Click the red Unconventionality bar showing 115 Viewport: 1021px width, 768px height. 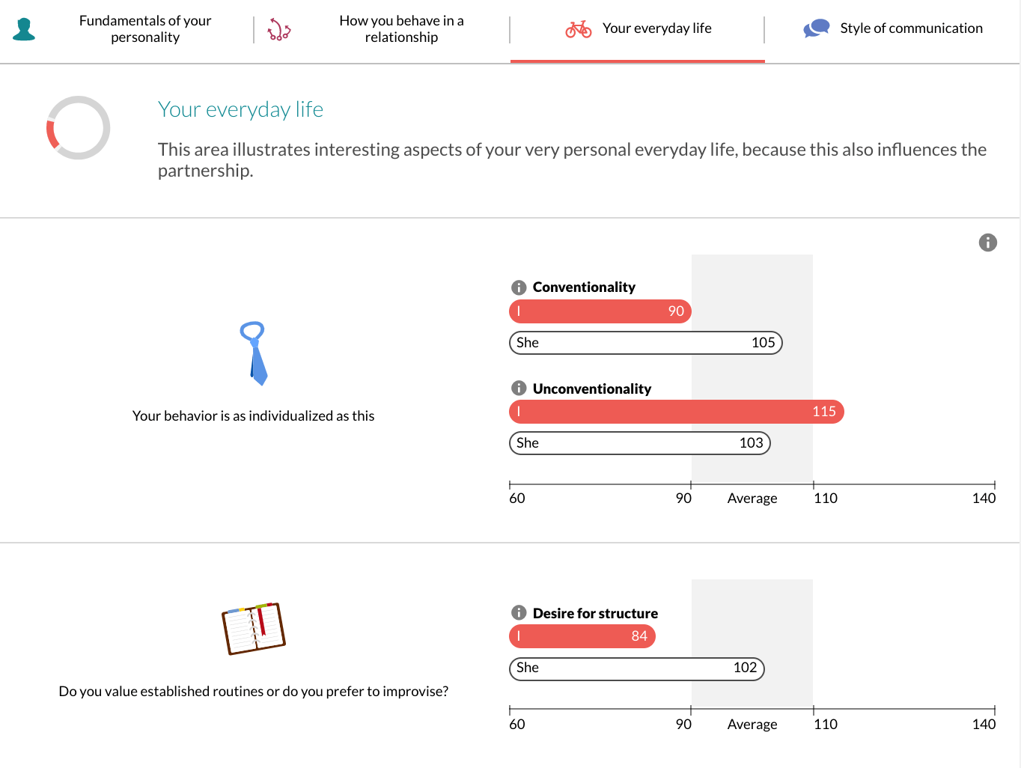(x=676, y=412)
